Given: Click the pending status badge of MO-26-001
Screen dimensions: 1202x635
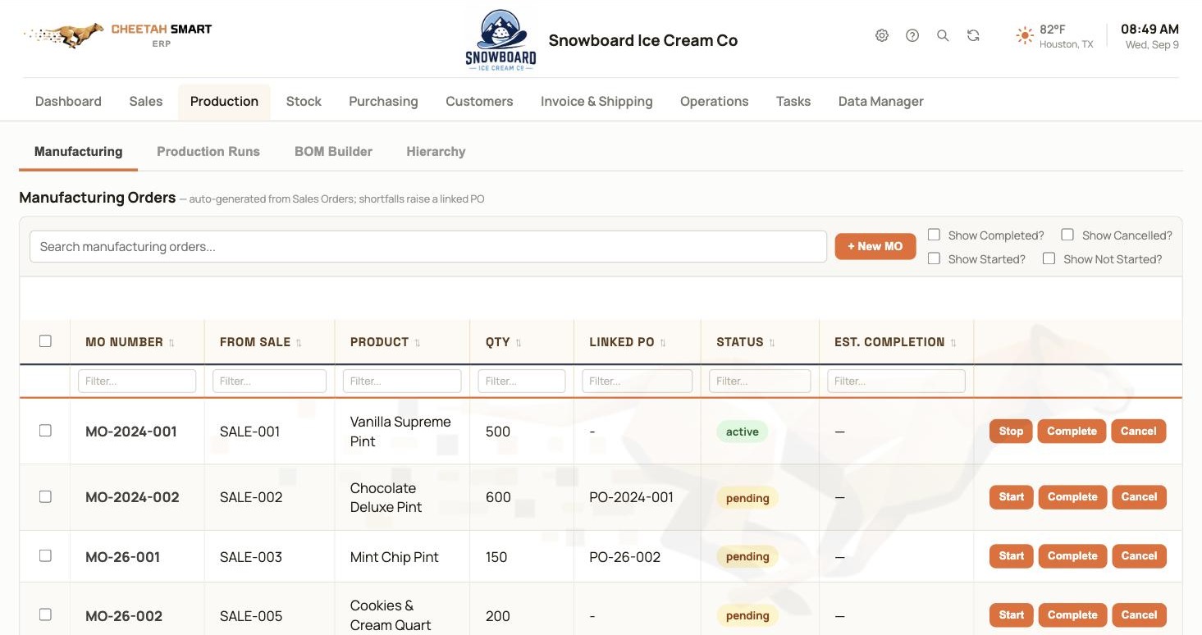Looking at the screenshot, I should pyautogui.click(x=747, y=556).
